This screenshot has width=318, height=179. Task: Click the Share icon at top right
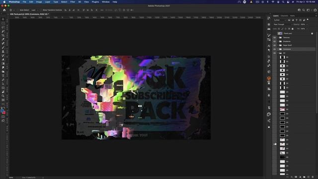pyautogui.click(x=315, y=10)
